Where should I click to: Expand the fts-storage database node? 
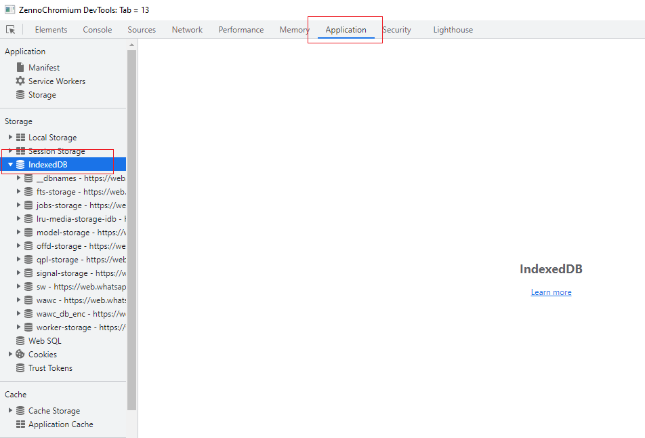pyautogui.click(x=18, y=191)
